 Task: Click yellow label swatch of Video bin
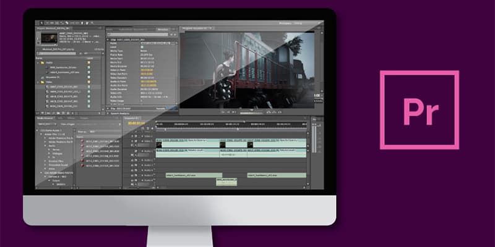(89, 82)
